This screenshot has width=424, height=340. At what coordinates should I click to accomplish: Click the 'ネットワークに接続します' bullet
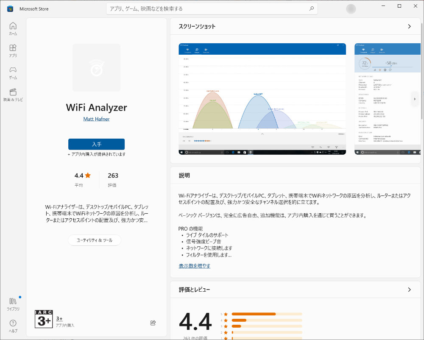click(x=209, y=248)
